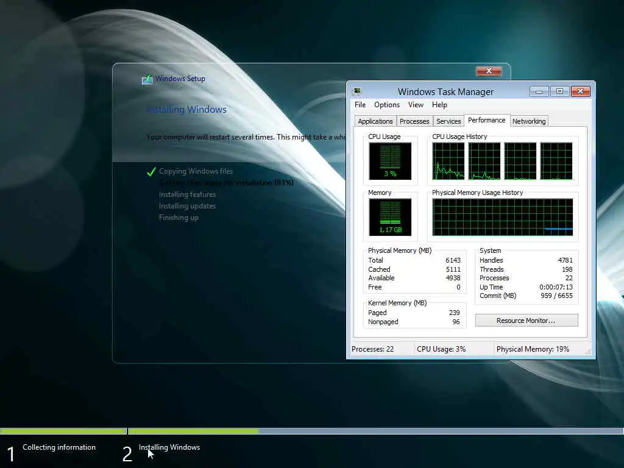
Task: Minimize the Task Manager window
Action: (x=539, y=91)
